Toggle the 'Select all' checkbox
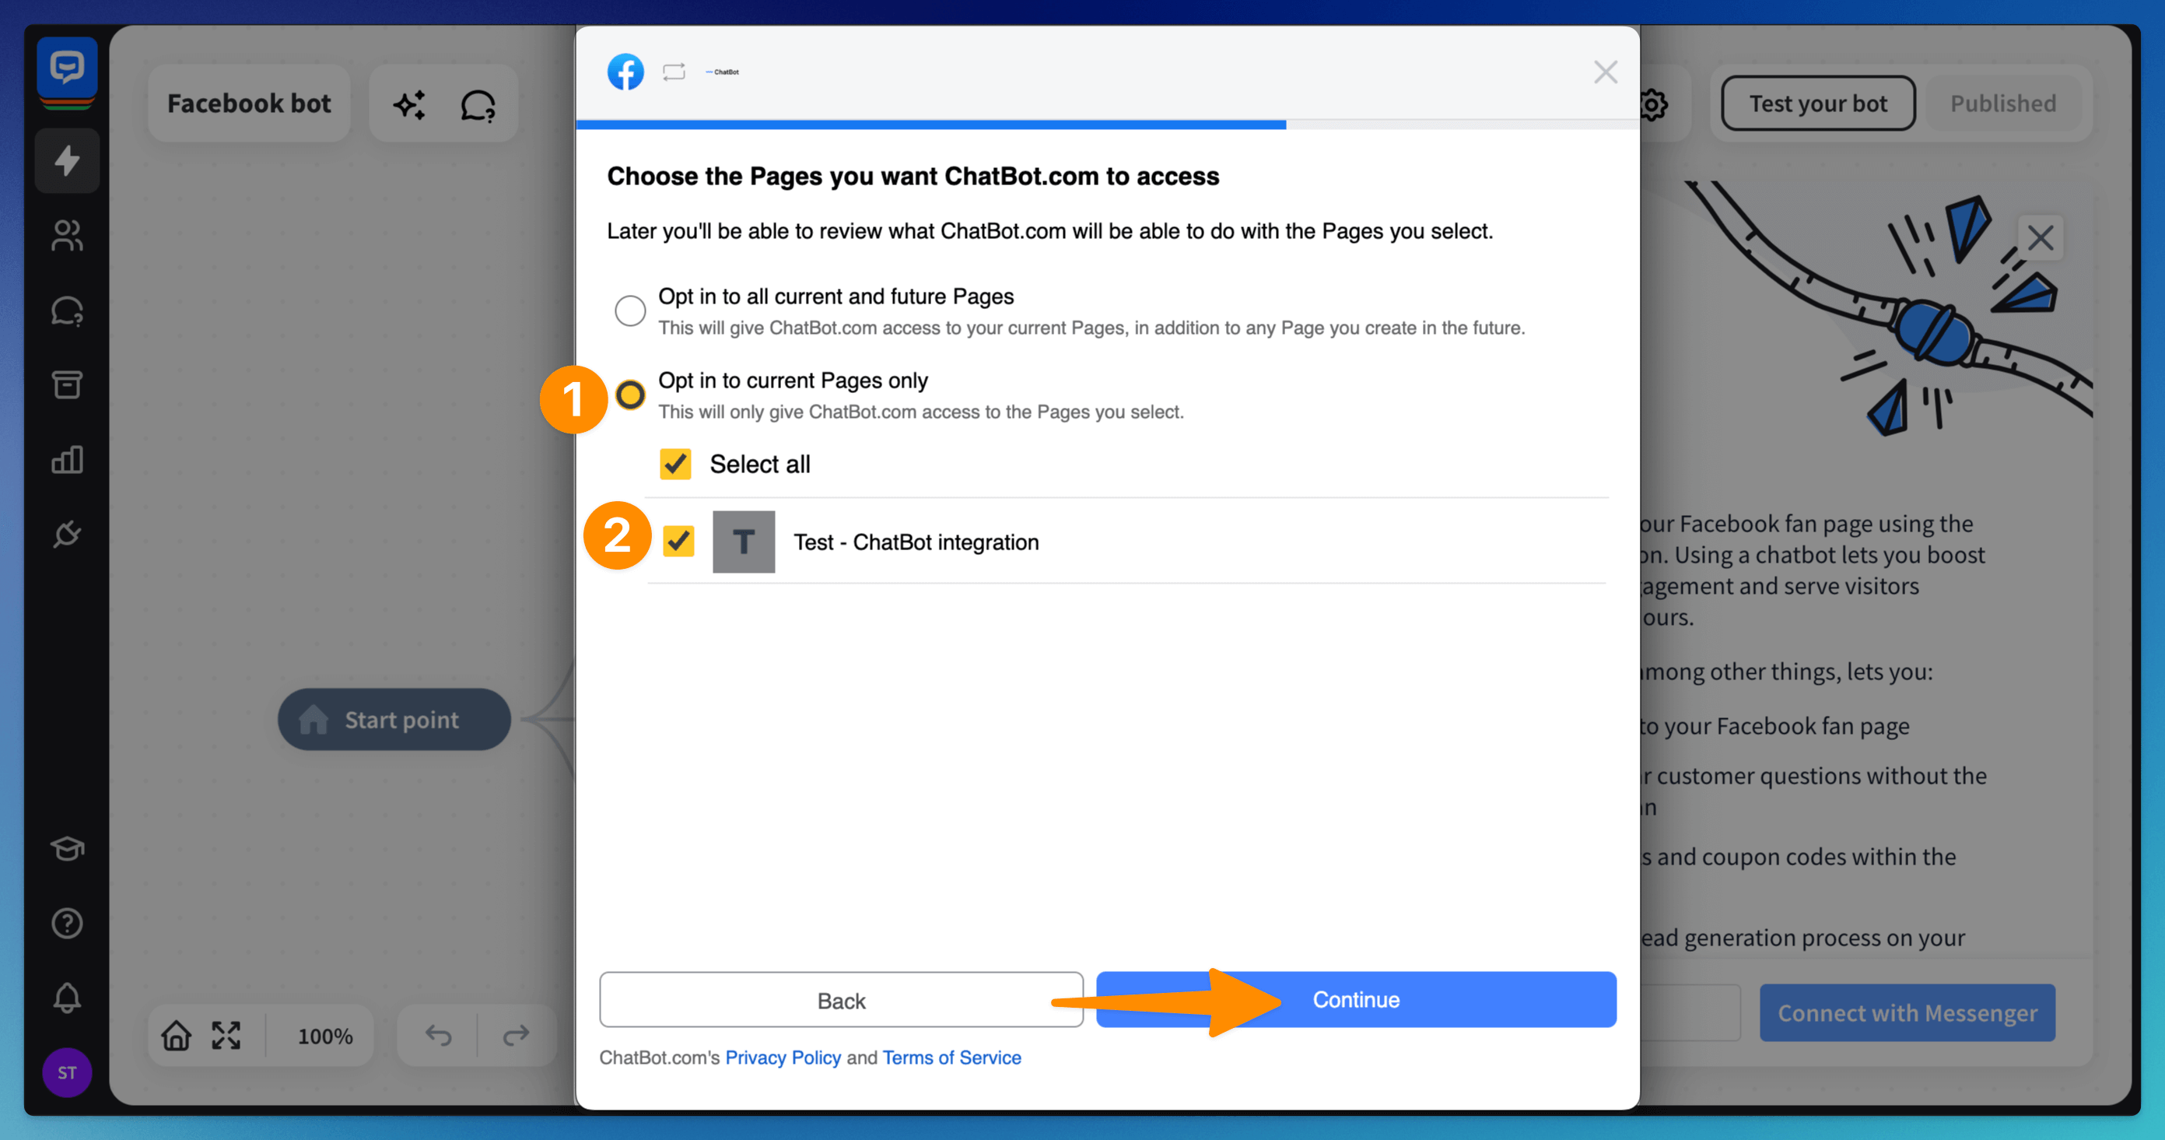This screenshot has height=1140, width=2165. [x=675, y=464]
